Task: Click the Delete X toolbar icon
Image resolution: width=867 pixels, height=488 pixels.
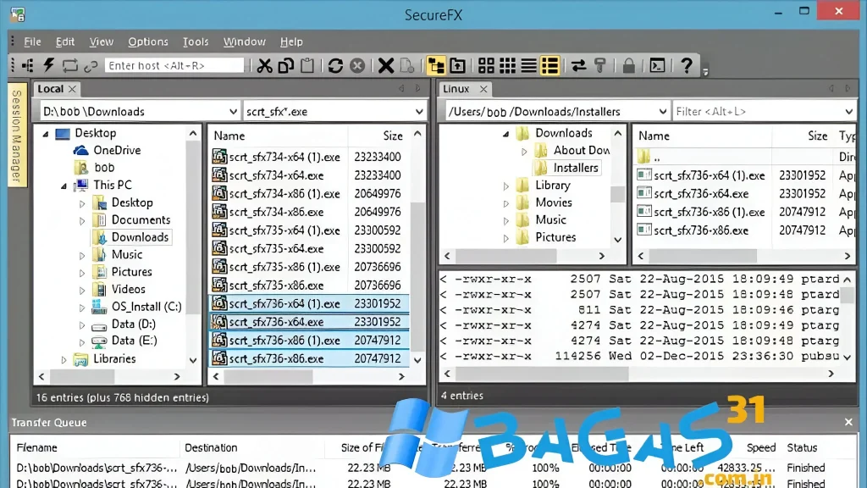Action: pos(386,66)
